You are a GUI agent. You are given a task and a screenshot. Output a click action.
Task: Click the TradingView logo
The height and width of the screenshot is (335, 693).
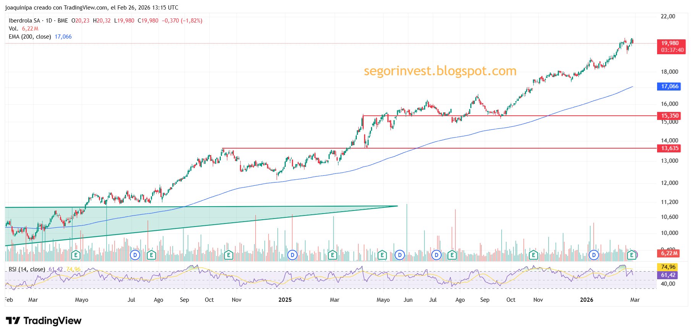click(44, 320)
